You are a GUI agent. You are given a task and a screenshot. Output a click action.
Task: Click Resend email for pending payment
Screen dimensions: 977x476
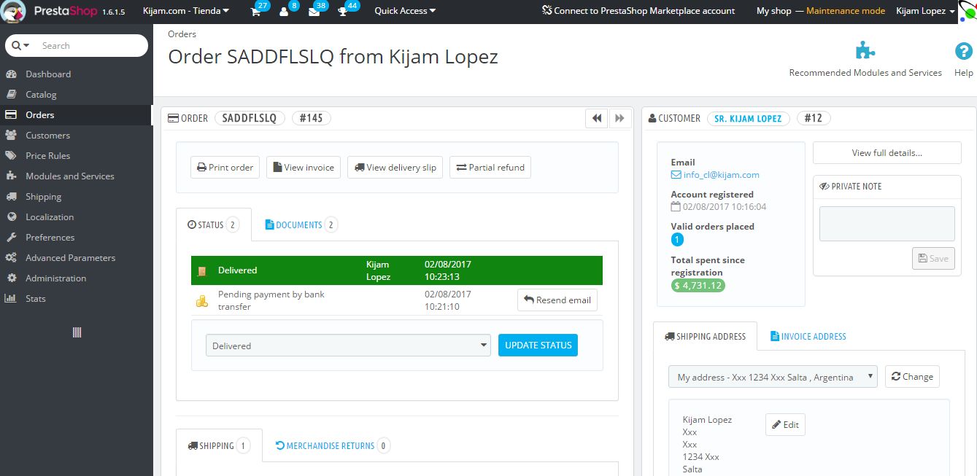(557, 300)
